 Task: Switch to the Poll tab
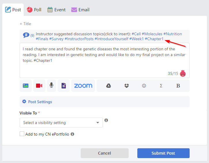click(34, 10)
